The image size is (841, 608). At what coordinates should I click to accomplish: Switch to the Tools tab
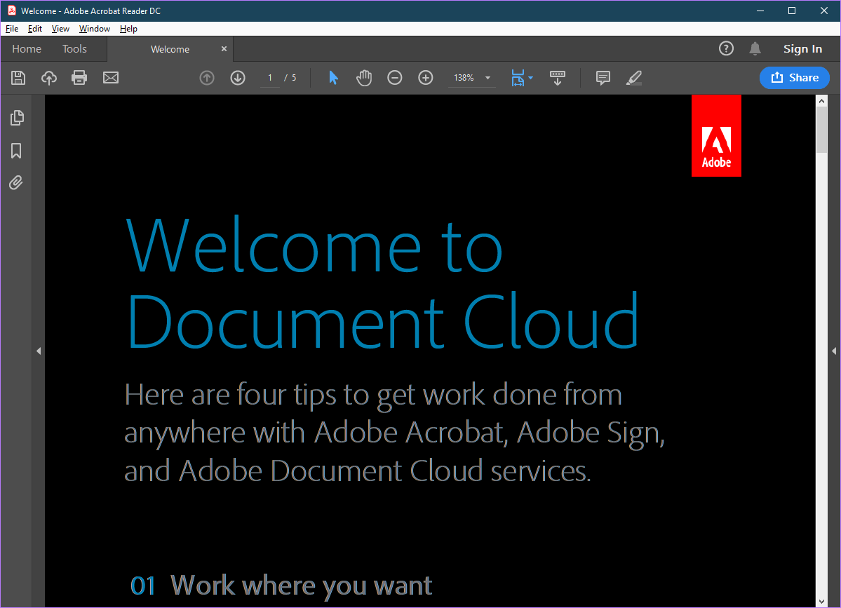point(74,49)
